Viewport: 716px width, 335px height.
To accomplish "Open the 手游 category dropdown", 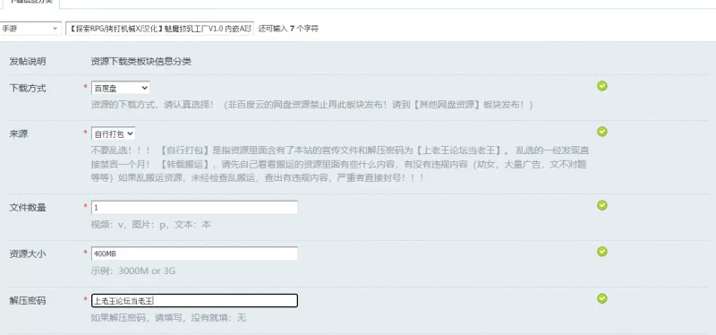I will coord(30,29).
